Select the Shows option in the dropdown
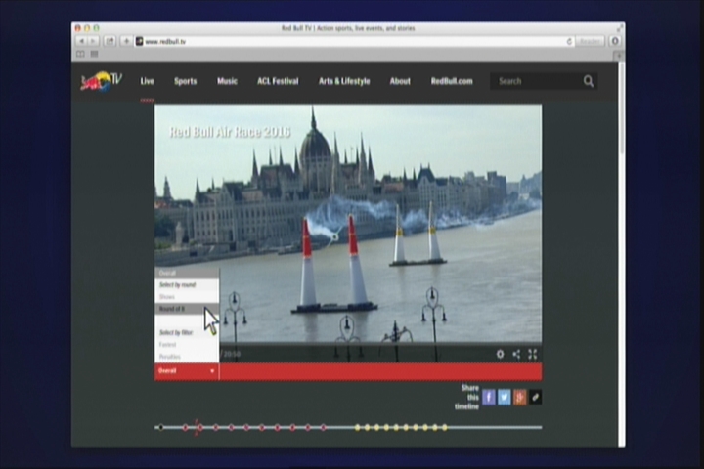Image resolution: width=704 pixels, height=469 pixels. (187, 297)
